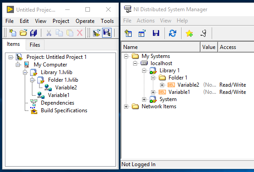
Task: Open File menu in project window
Action: (x=9, y=21)
